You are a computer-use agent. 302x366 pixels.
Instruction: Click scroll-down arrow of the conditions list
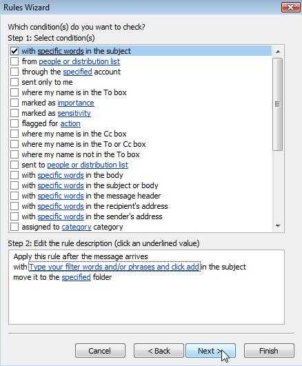(278, 225)
